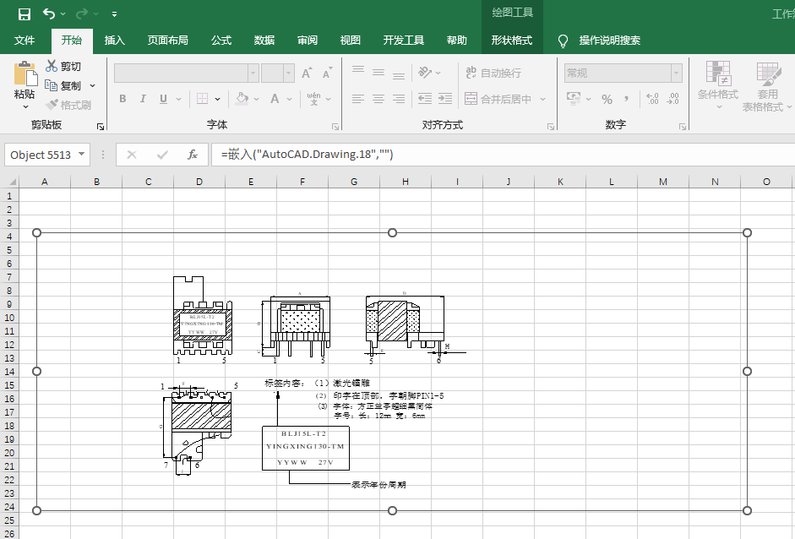Decrease font size with the smaller A
Screen dimensions: 795x539
tap(328, 73)
